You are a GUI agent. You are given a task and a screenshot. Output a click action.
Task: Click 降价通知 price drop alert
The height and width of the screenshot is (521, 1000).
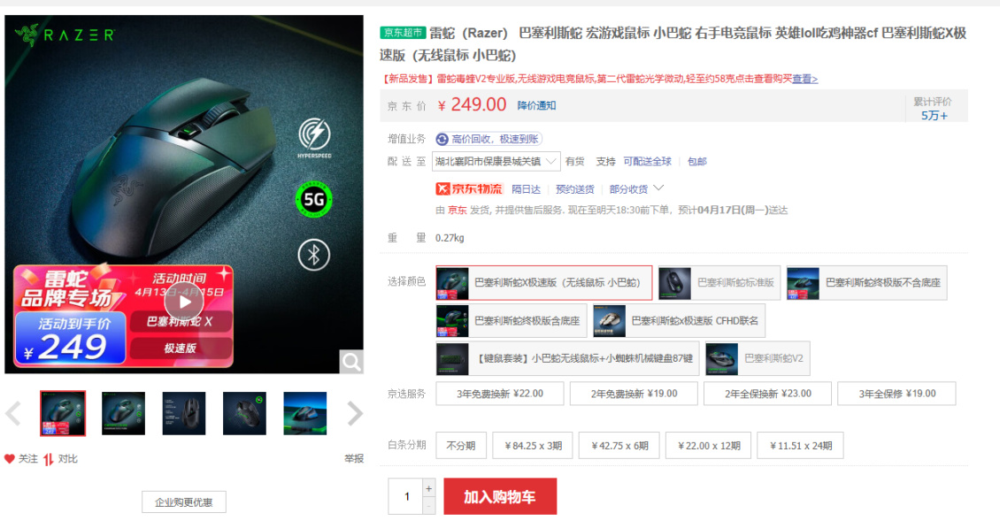pos(536,105)
